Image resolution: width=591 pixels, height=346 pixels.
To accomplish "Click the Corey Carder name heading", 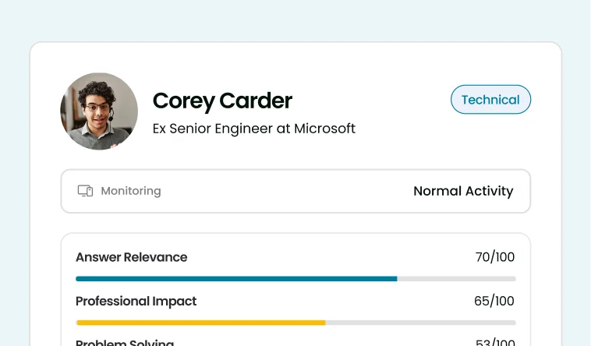I will coord(222,101).
